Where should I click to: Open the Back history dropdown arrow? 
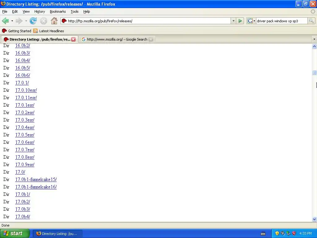(x=12, y=21)
